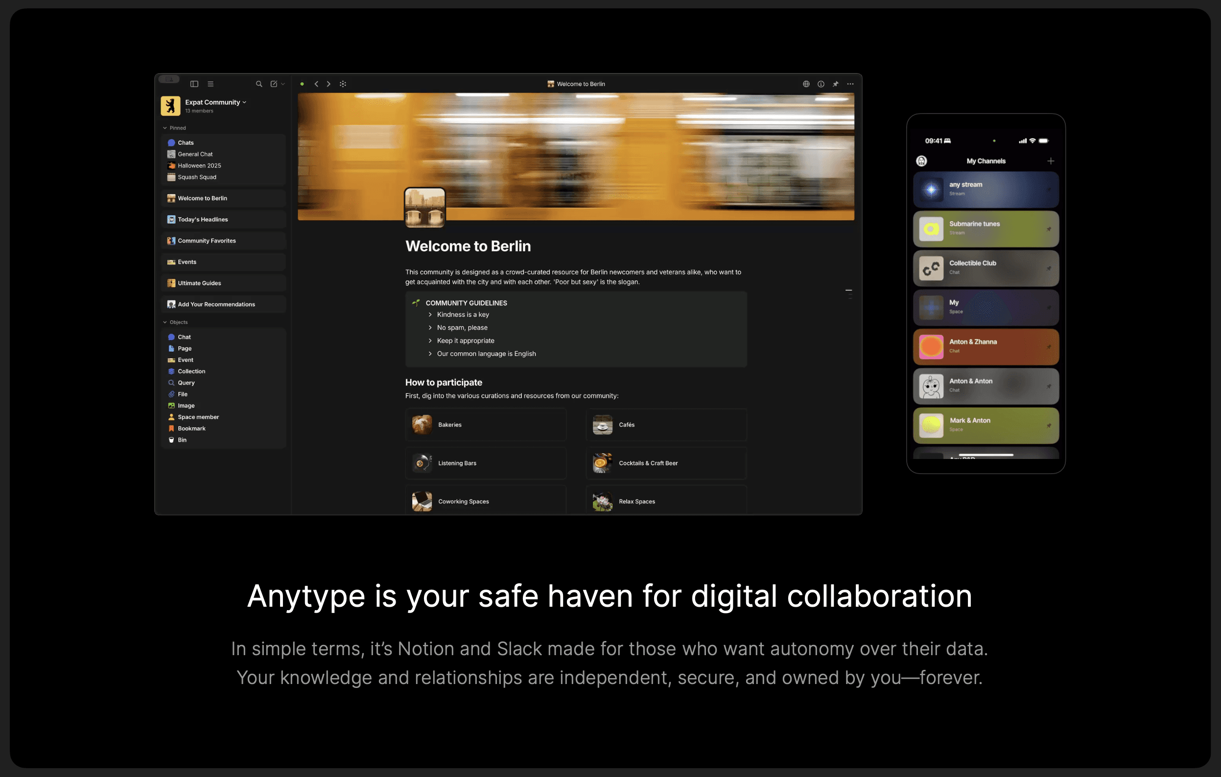The height and width of the screenshot is (777, 1221).
Task: Toggle the pin icon in top toolbar
Action: tap(836, 84)
